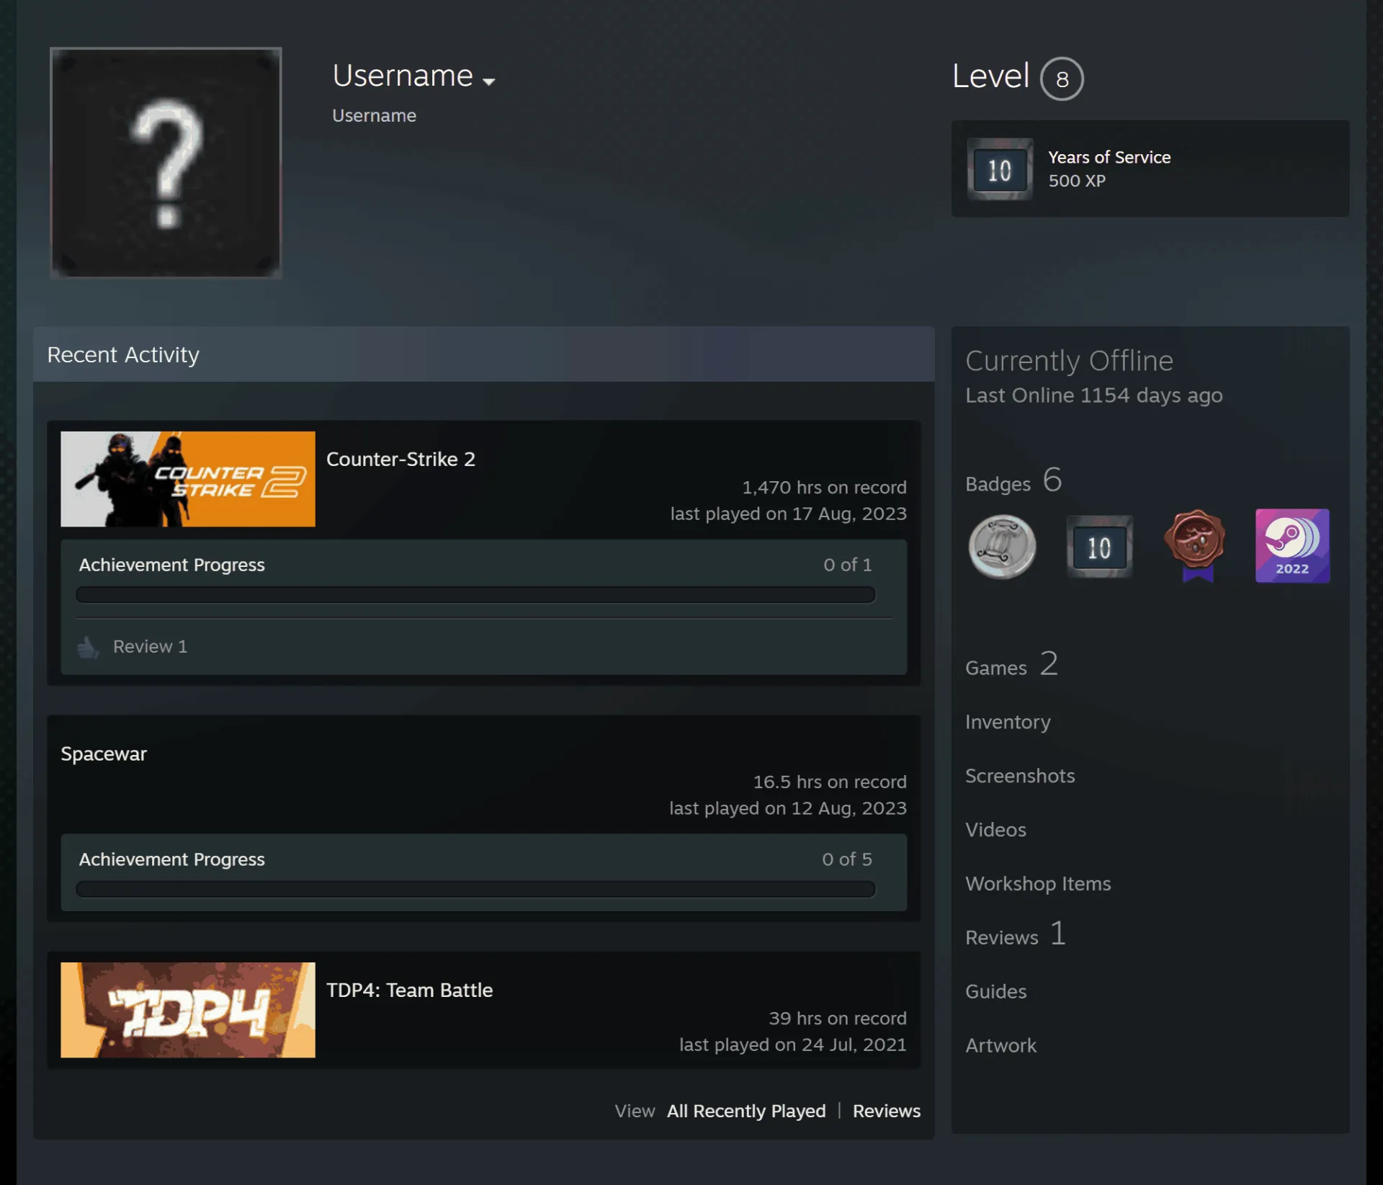The height and width of the screenshot is (1185, 1383).
Task: Open the Spacewar game title
Action: coord(104,754)
